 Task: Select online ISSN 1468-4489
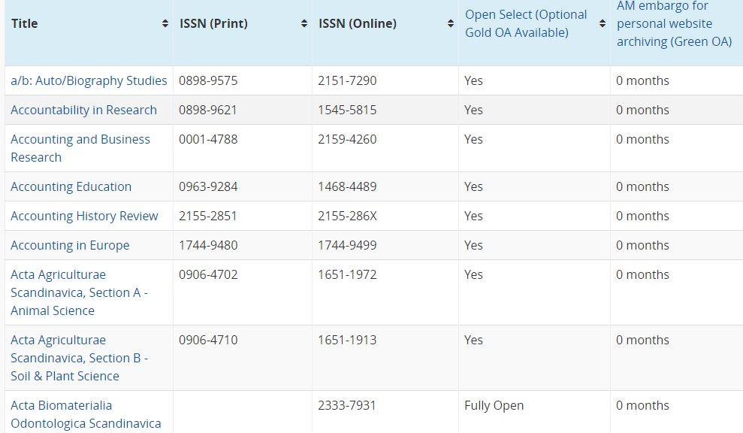tap(347, 187)
